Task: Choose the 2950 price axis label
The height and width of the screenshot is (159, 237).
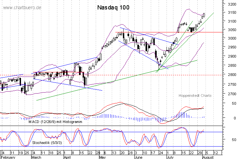Action: (x=232, y=47)
